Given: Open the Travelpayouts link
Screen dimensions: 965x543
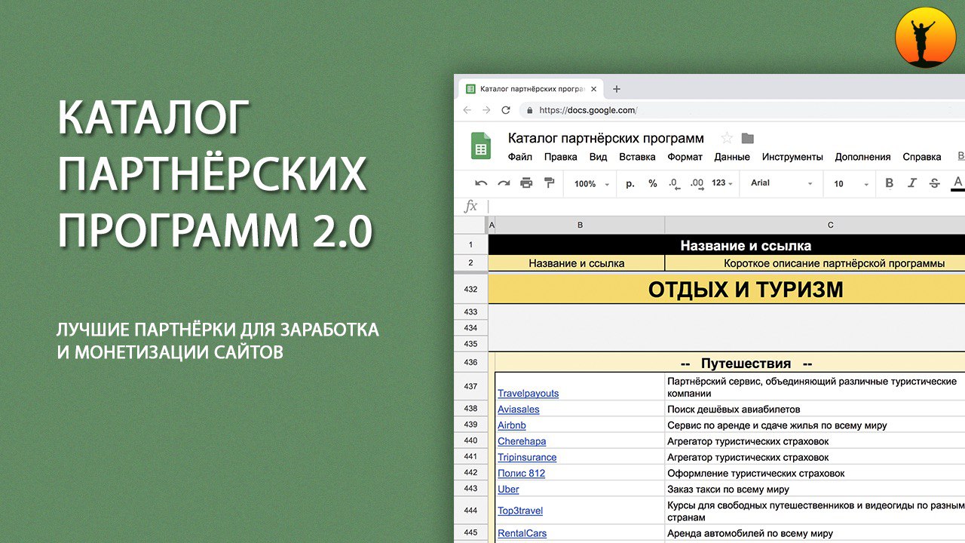Looking at the screenshot, I should [x=528, y=393].
